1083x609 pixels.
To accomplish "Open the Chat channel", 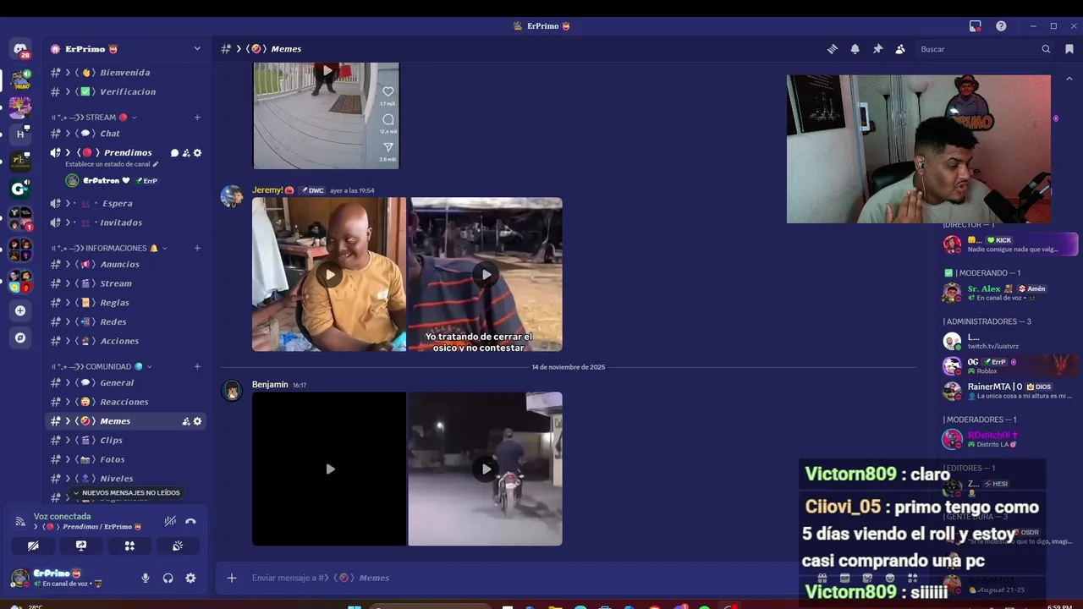I will tap(125, 134).
